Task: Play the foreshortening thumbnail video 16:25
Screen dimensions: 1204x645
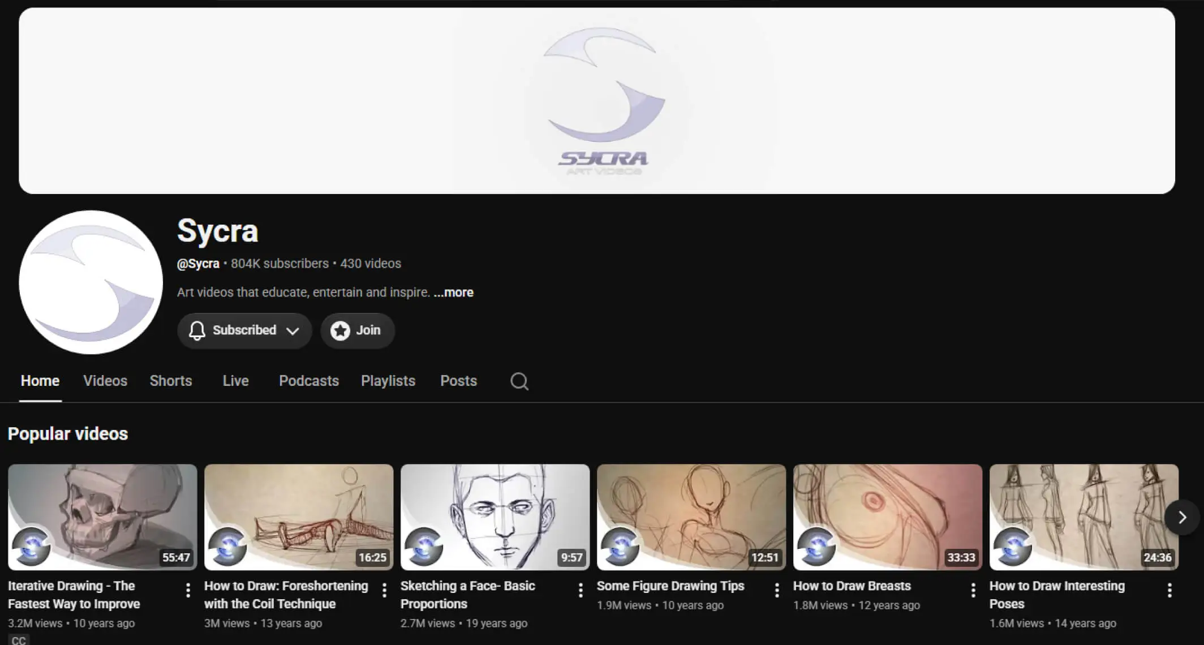Action: click(x=299, y=517)
